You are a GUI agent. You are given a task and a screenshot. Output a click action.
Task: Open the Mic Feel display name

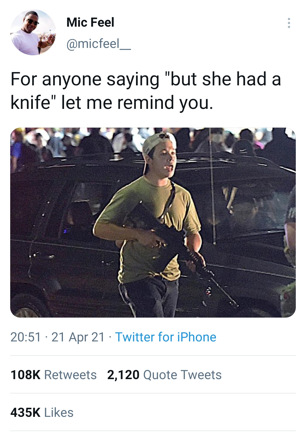click(x=90, y=22)
